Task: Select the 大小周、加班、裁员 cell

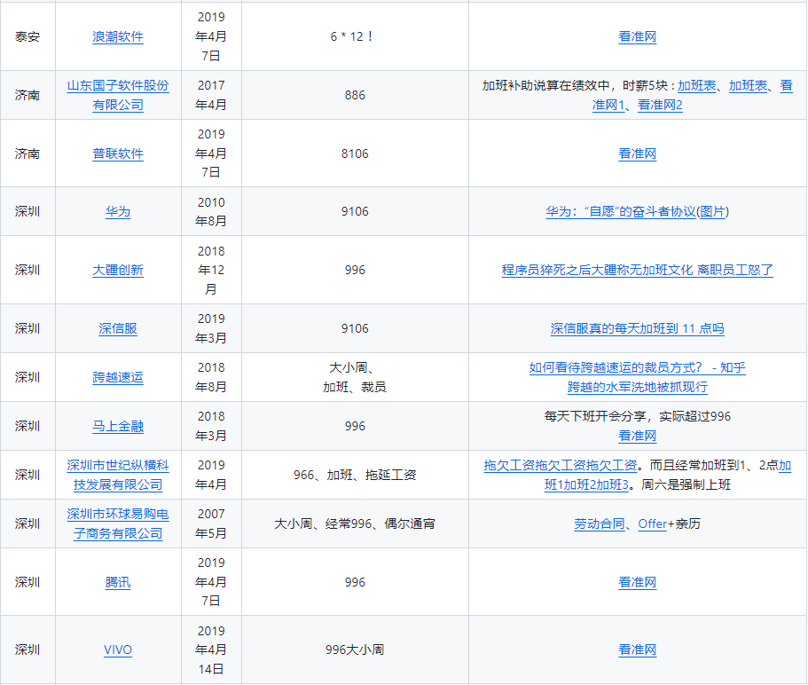Action: coord(355,377)
